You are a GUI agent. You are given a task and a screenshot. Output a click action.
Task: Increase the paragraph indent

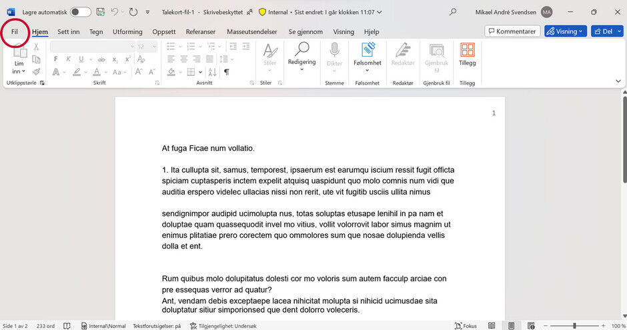click(x=246, y=47)
